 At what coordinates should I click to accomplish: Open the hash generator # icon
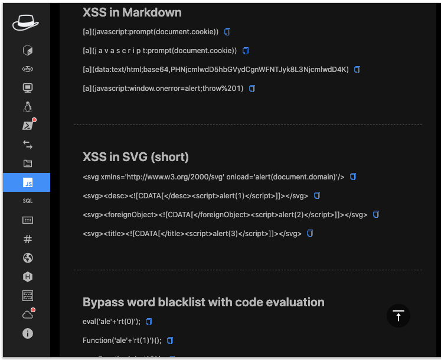[28, 239]
